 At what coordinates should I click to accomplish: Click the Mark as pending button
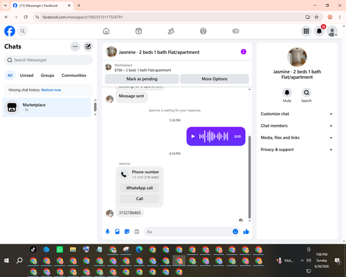click(142, 79)
